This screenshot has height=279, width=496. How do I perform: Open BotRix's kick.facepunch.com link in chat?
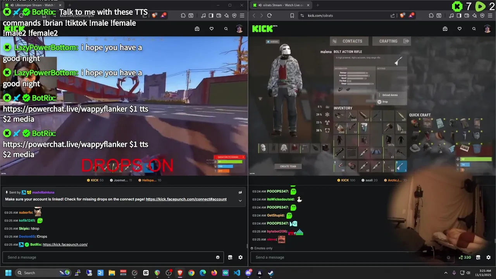click(65, 245)
